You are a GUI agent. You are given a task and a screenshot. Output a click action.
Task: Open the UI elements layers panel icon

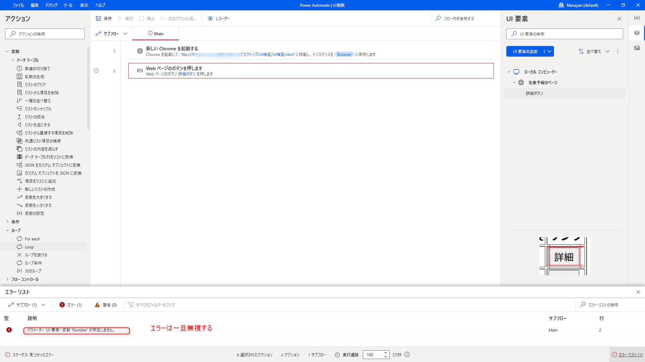tap(637, 33)
